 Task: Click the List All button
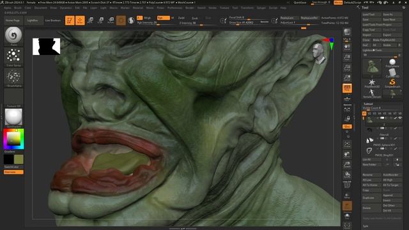(371, 159)
